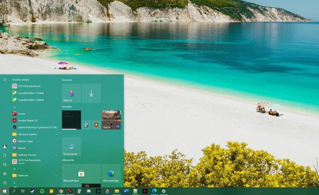Viewport: 319px width, 195px height.
Task: Click the letter B section header
Action: click(x=14, y=169)
